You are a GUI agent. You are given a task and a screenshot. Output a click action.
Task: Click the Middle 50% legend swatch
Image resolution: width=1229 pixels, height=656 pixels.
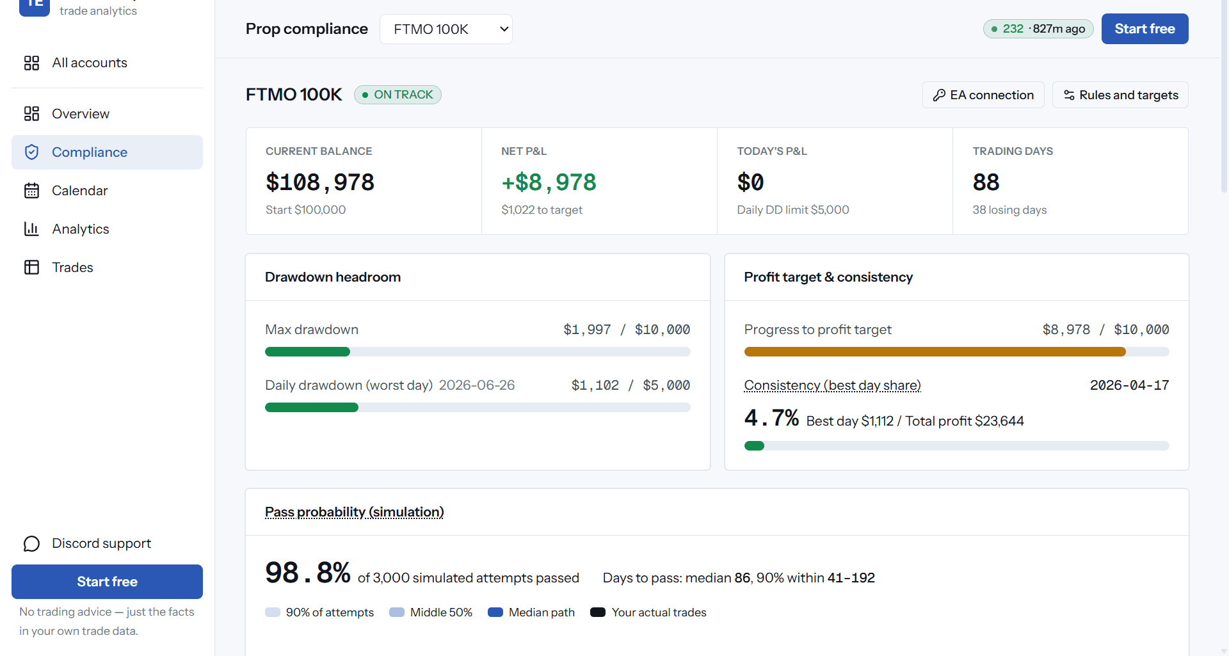[397, 612]
